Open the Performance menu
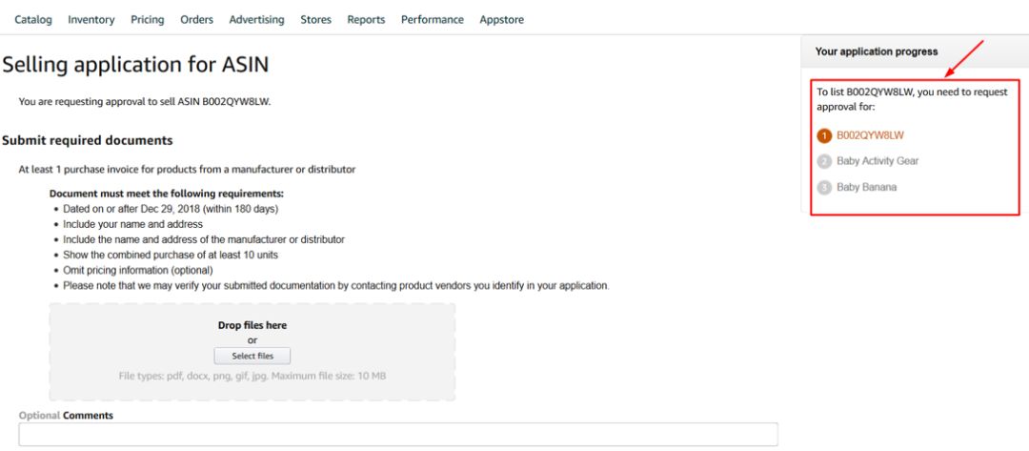 [x=433, y=20]
